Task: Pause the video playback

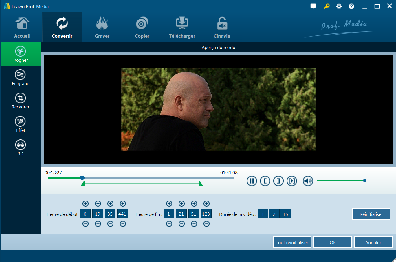Action: pos(252,181)
